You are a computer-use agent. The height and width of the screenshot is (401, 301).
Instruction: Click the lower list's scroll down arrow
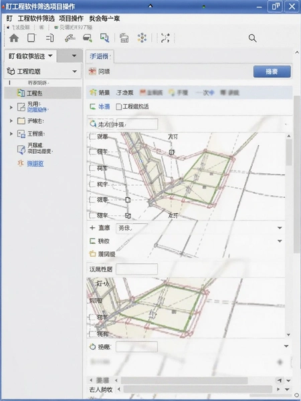(289, 335)
